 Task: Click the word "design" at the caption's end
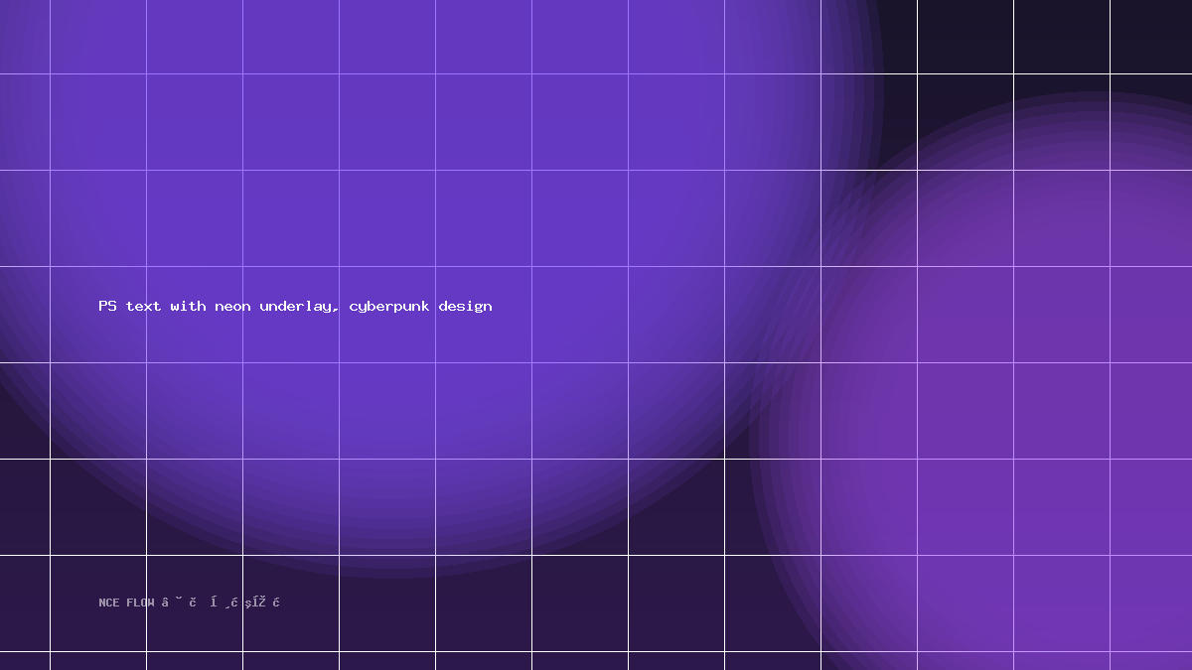click(465, 307)
